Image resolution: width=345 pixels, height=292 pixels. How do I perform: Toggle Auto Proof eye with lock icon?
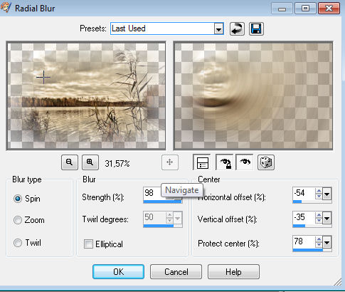pos(225,162)
